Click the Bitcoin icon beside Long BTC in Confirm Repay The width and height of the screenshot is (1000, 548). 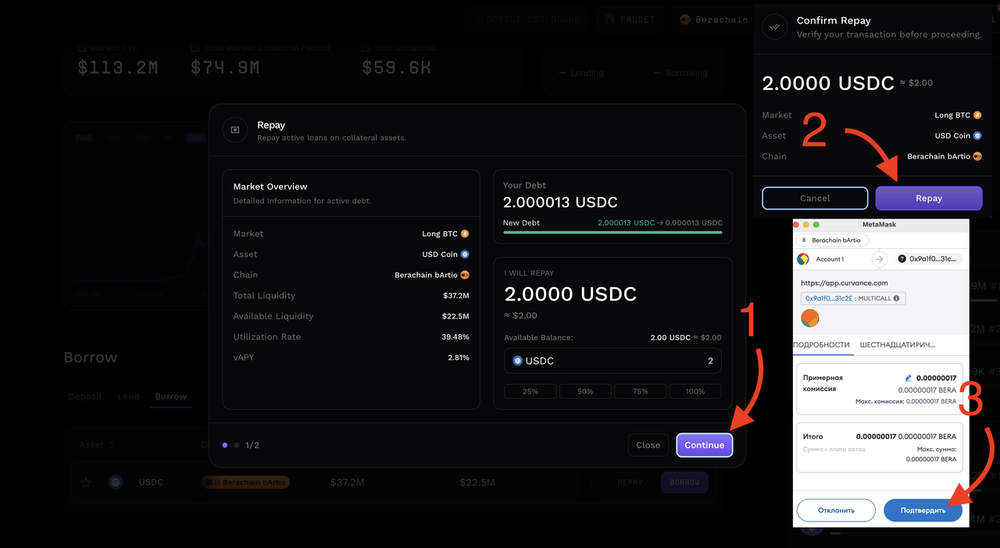click(977, 115)
